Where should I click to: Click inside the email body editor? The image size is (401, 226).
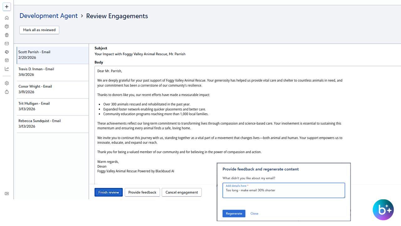[247, 125]
